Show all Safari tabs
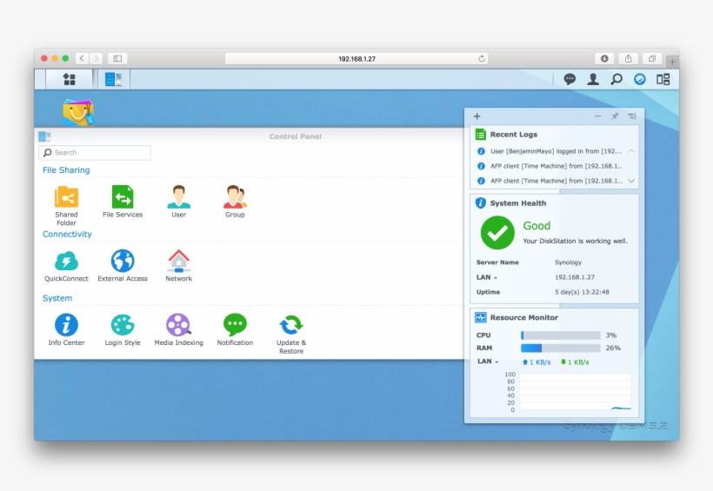 point(651,58)
